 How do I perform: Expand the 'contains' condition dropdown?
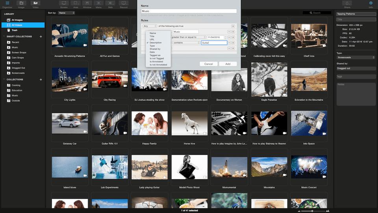[x=186, y=43]
